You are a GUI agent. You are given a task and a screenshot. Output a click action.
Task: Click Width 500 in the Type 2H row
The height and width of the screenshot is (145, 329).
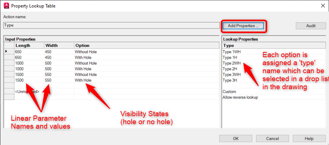pos(59,69)
